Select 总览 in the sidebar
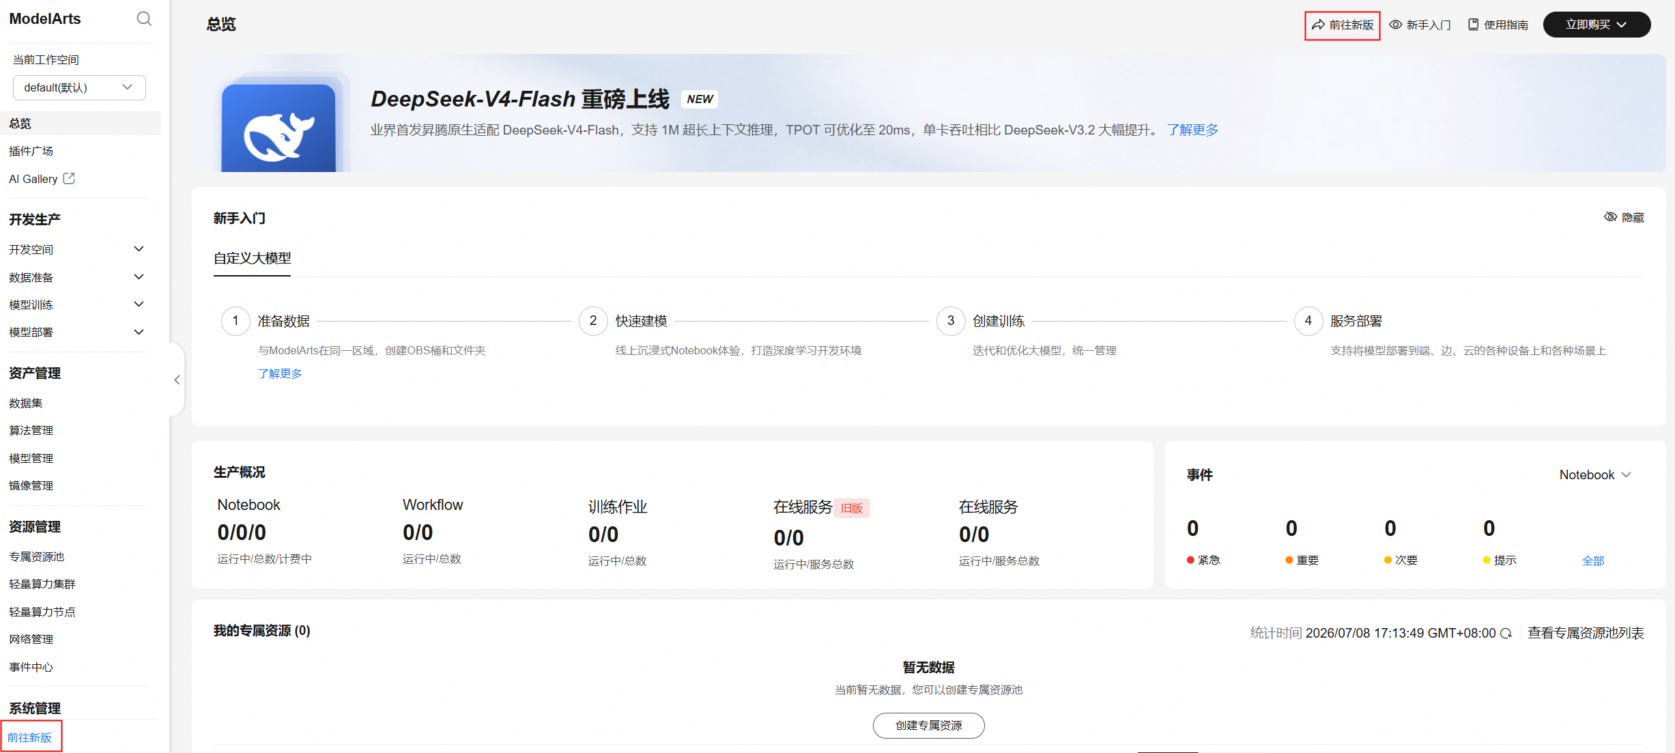The image size is (1675, 753). (x=81, y=124)
